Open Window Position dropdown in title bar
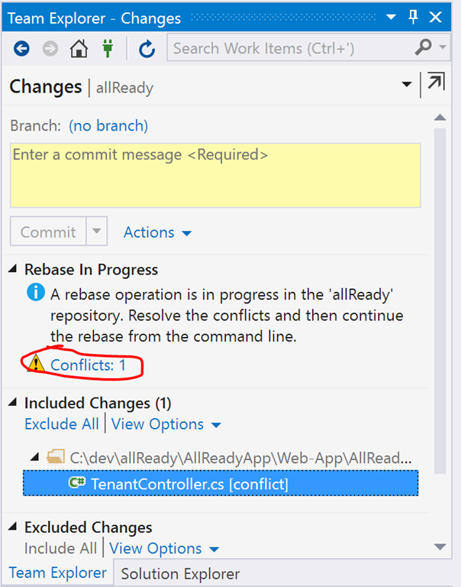461x587 pixels. point(391,17)
